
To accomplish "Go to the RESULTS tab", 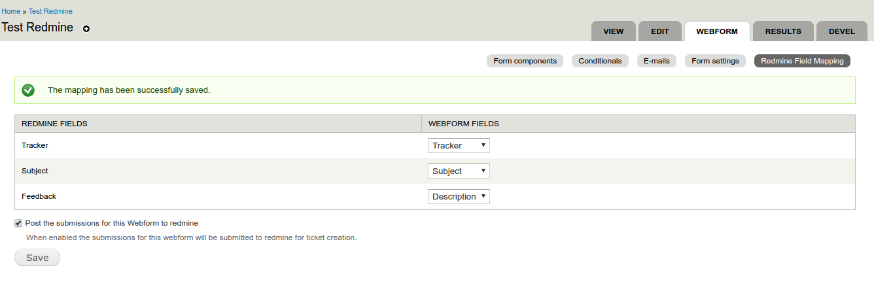I will pyautogui.click(x=783, y=31).
